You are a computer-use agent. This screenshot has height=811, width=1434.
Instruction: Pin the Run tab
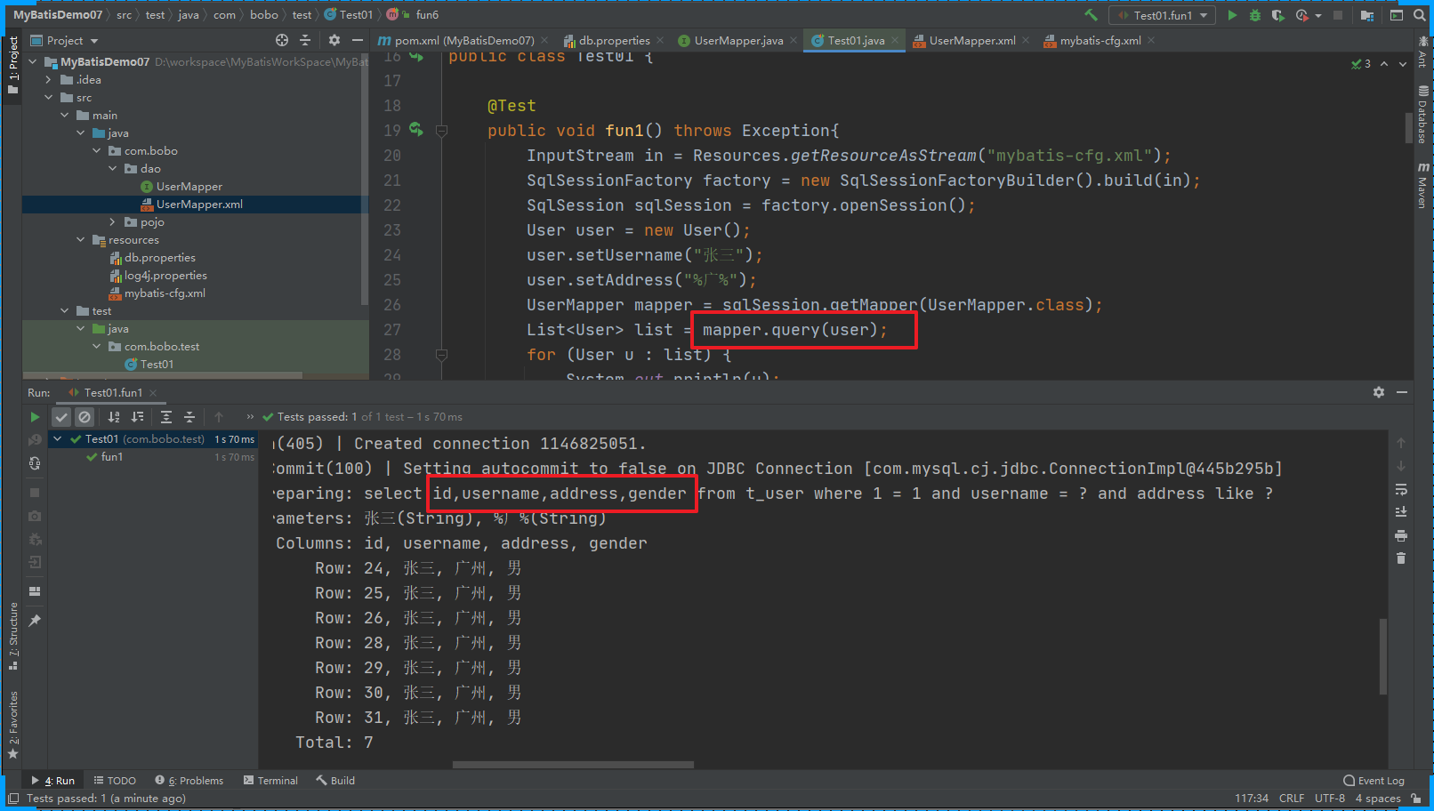point(35,621)
